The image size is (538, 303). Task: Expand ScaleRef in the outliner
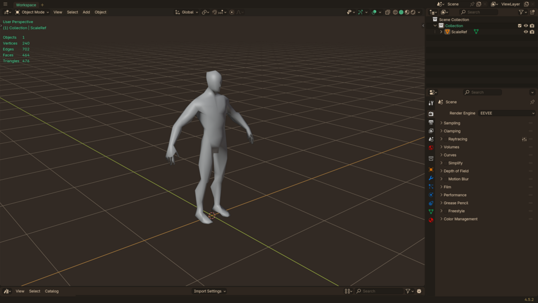tap(441, 32)
